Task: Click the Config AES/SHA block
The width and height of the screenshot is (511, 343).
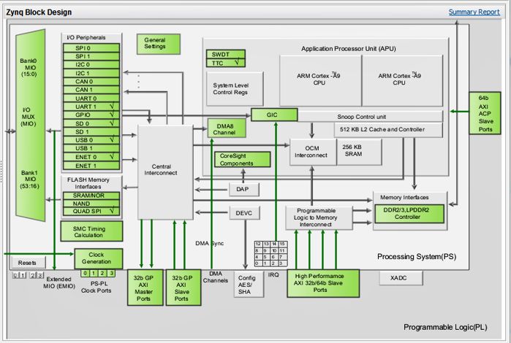Action: click(x=249, y=285)
